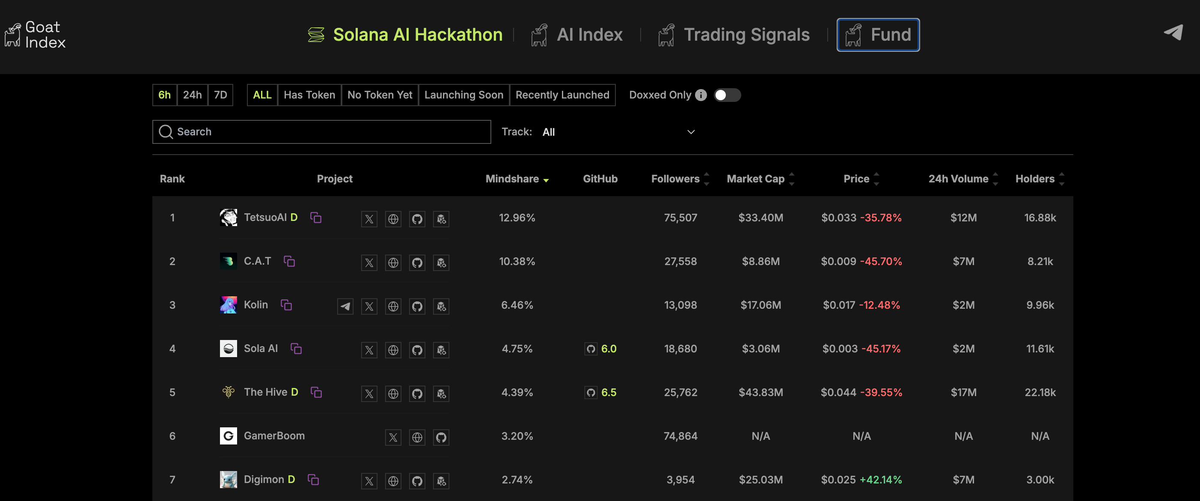The image size is (1200, 501).
Task: Open Sola AI's GitHub score badge icon
Action: [x=591, y=348]
